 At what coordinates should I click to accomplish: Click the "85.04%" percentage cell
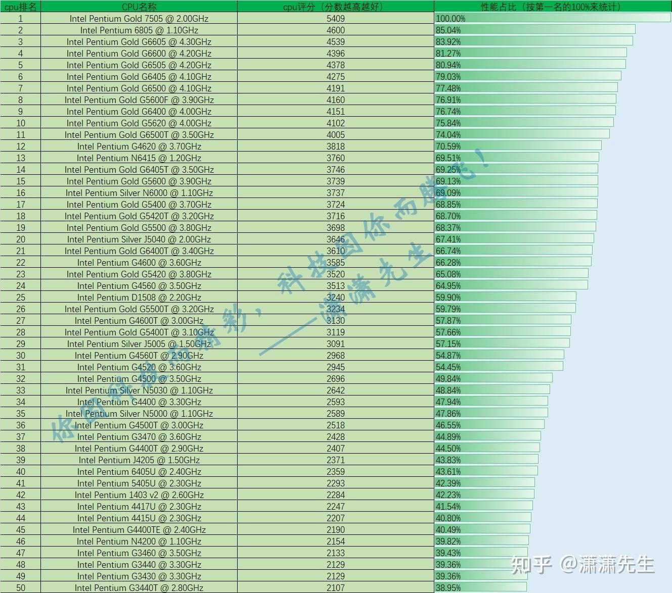coord(553,30)
